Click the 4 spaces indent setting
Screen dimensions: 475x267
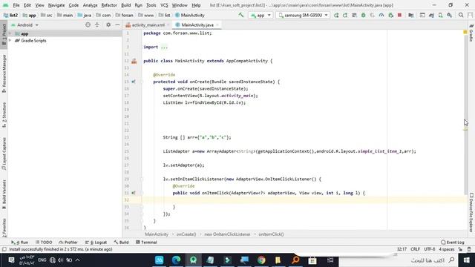[447, 249]
